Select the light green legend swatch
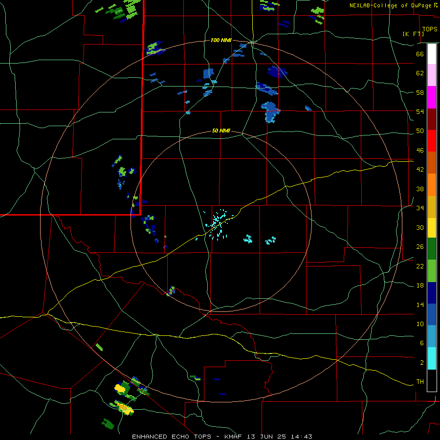This screenshot has width=440, height=440. coord(432,271)
